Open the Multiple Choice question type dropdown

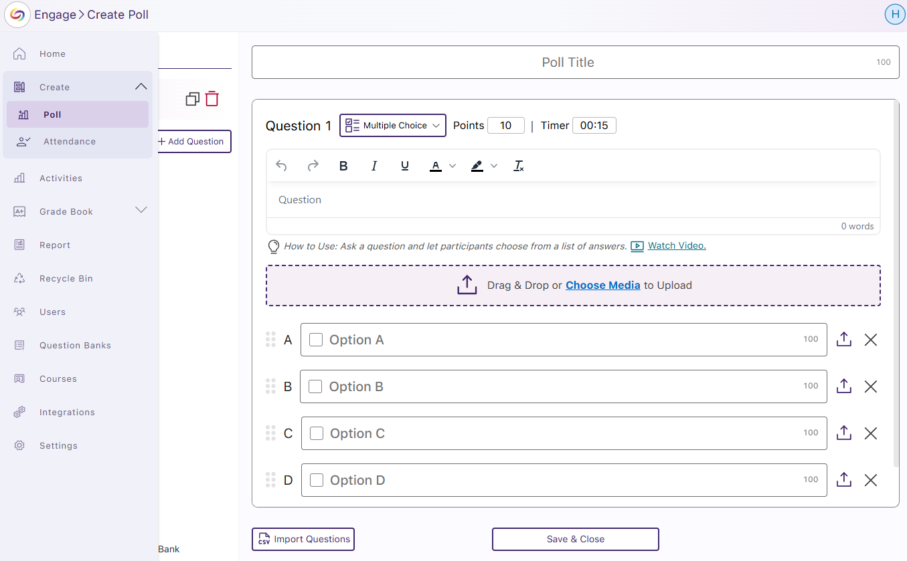(393, 125)
